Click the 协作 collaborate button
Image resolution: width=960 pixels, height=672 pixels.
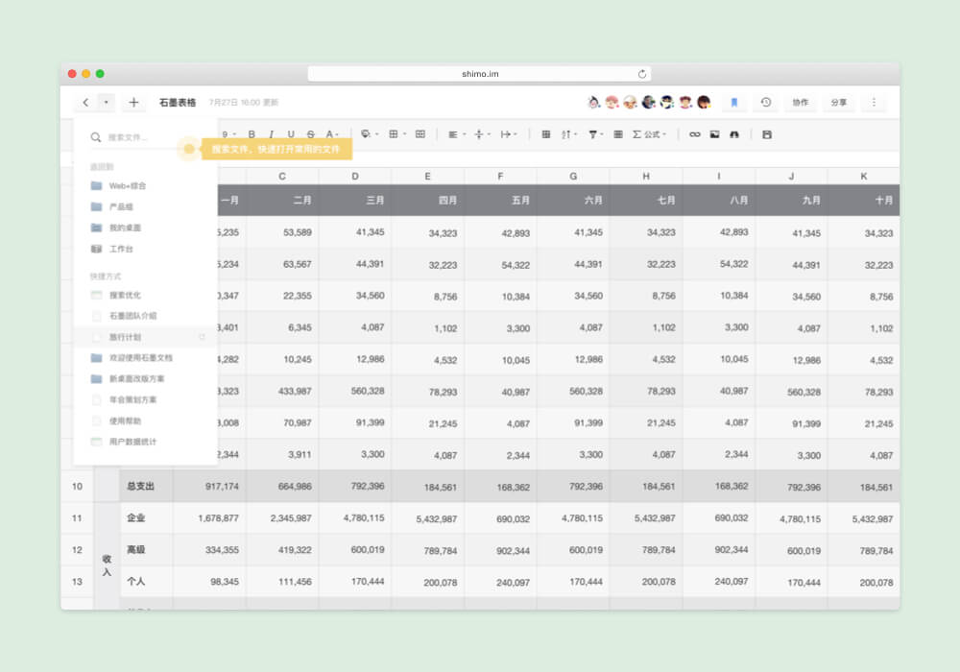[x=801, y=102]
